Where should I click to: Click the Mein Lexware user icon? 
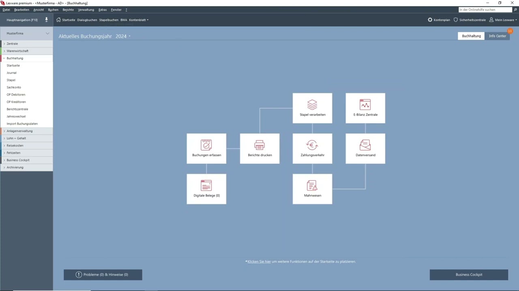[x=491, y=20]
